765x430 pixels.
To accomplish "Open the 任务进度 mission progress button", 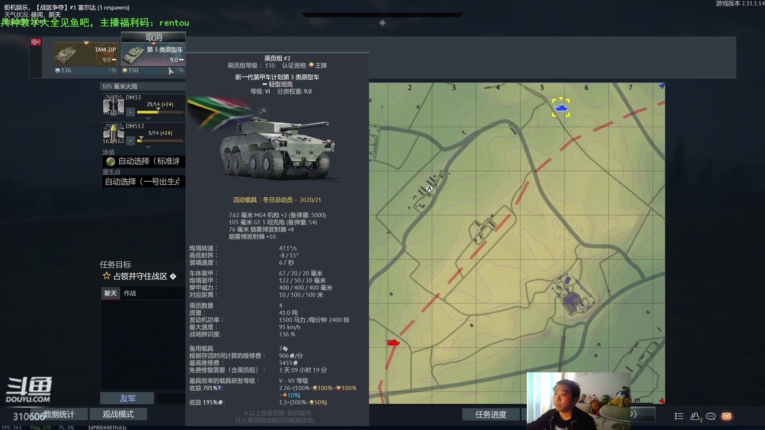I will 491,414.
